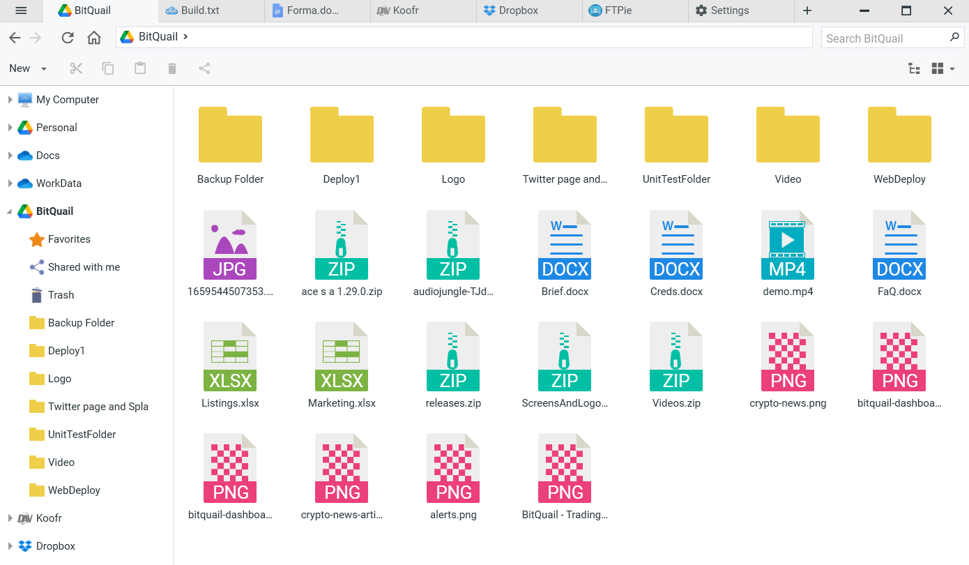Click the Delete trash icon in toolbar
The height and width of the screenshot is (565, 969).
tap(172, 68)
